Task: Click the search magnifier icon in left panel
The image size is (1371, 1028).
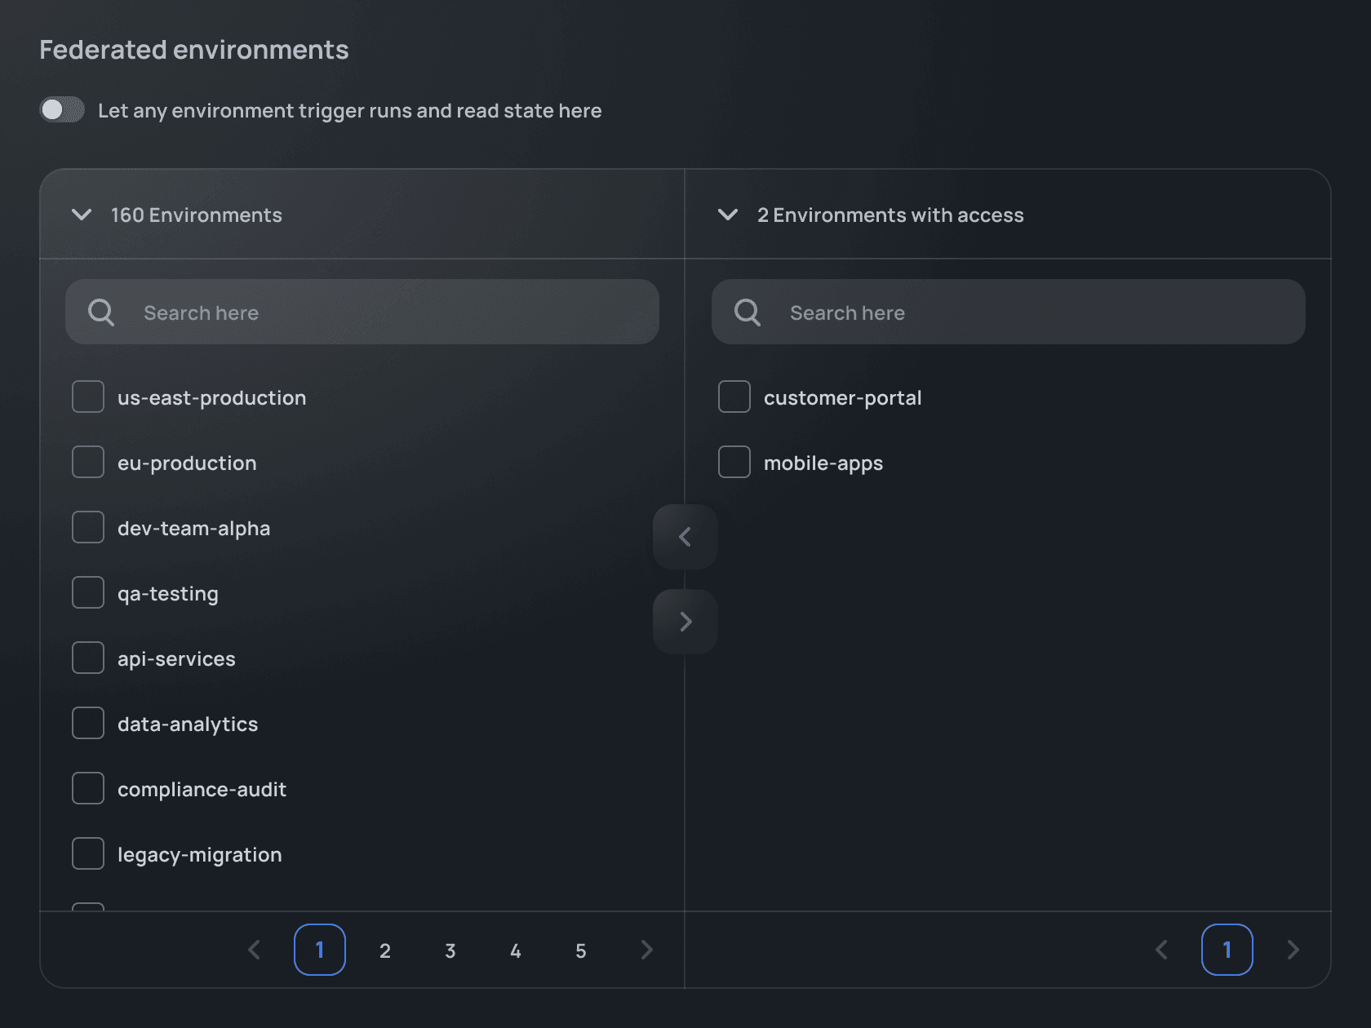Action: [x=101, y=312]
